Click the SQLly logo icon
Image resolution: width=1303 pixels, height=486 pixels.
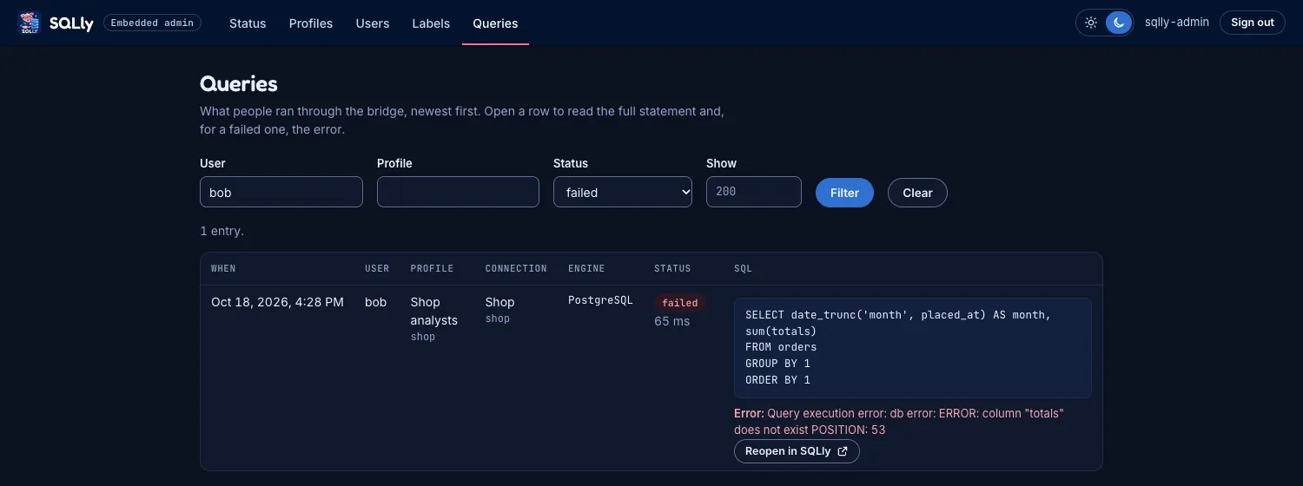pyautogui.click(x=30, y=23)
